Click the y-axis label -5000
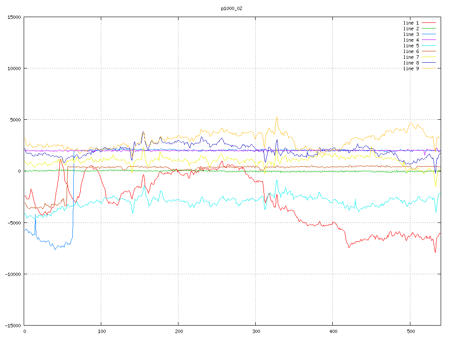The width and height of the screenshot is (449, 337). pos(14,222)
